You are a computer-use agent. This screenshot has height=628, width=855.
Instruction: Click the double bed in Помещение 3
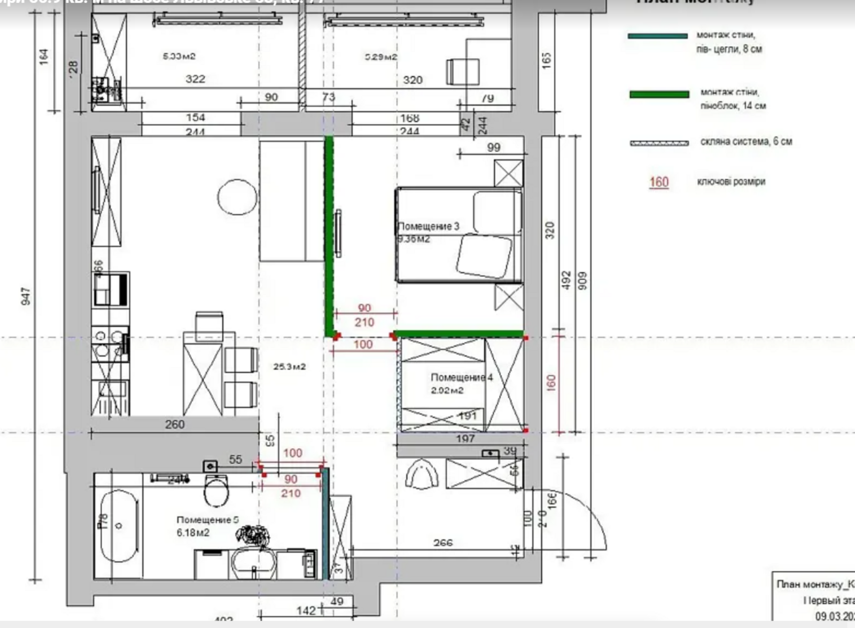pyautogui.click(x=459, y=234)
